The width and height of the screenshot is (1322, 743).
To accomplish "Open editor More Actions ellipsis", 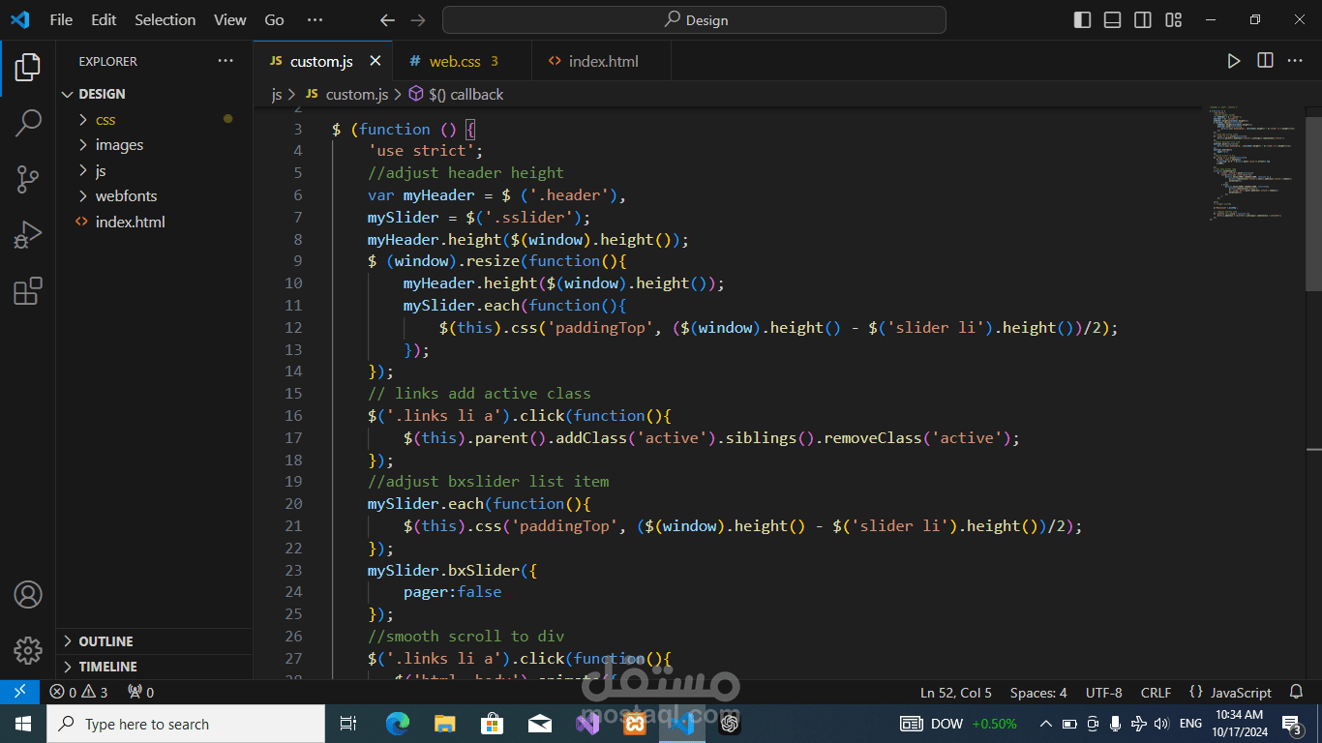I will click(1295, 61).
